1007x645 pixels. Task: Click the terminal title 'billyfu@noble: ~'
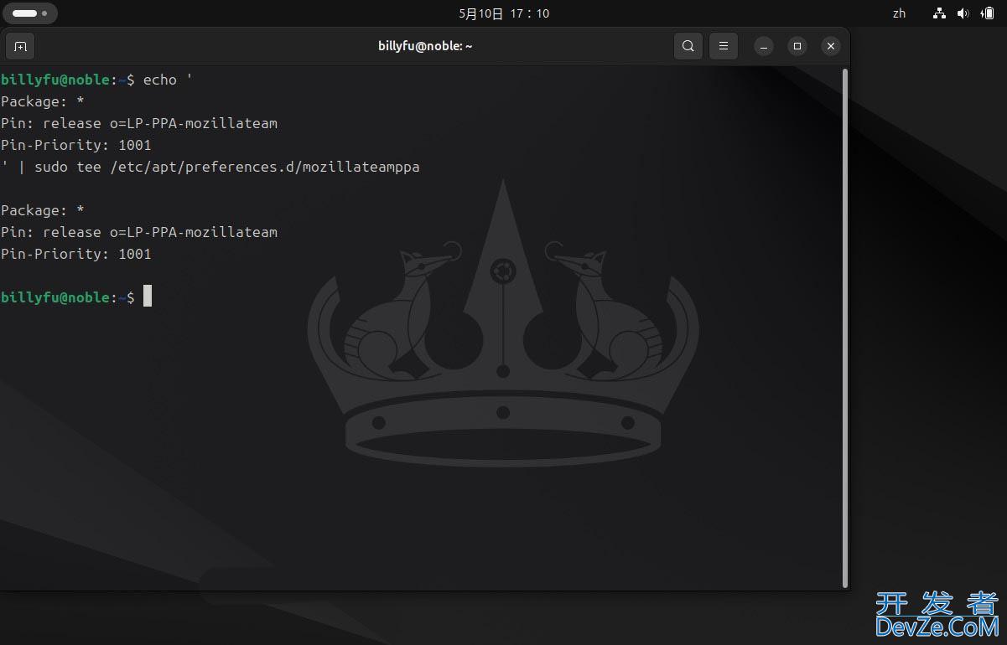tap(425, 46)
